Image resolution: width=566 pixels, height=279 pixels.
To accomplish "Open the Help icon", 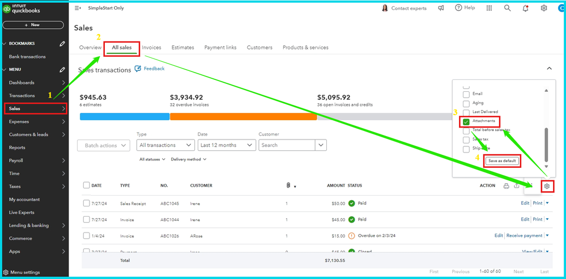I will tap(458, 7).
